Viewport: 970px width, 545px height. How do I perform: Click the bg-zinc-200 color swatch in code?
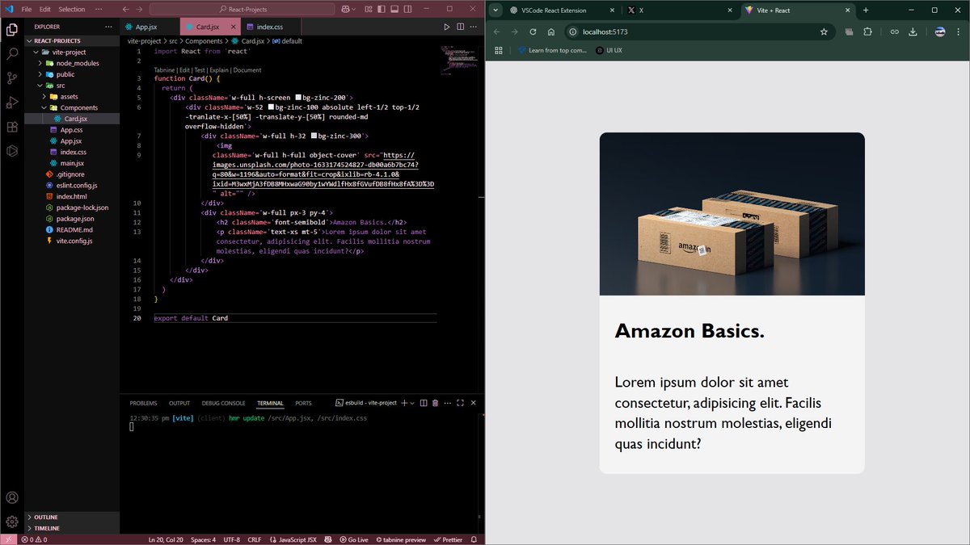[299, 97]
